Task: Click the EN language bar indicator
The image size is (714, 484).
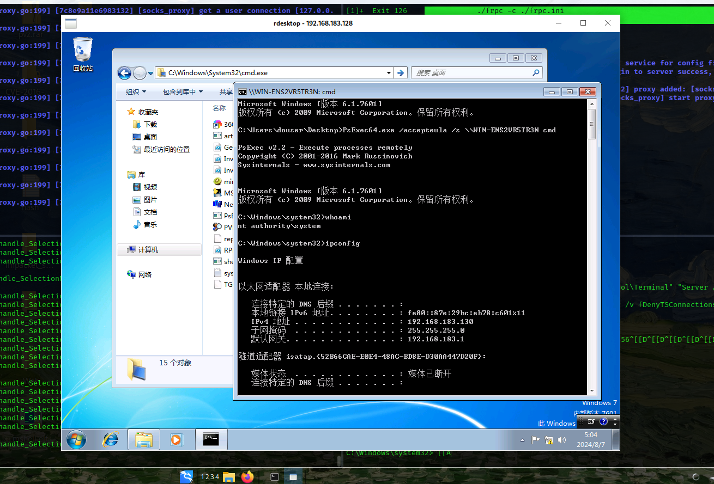Action: tap(591, 421)
